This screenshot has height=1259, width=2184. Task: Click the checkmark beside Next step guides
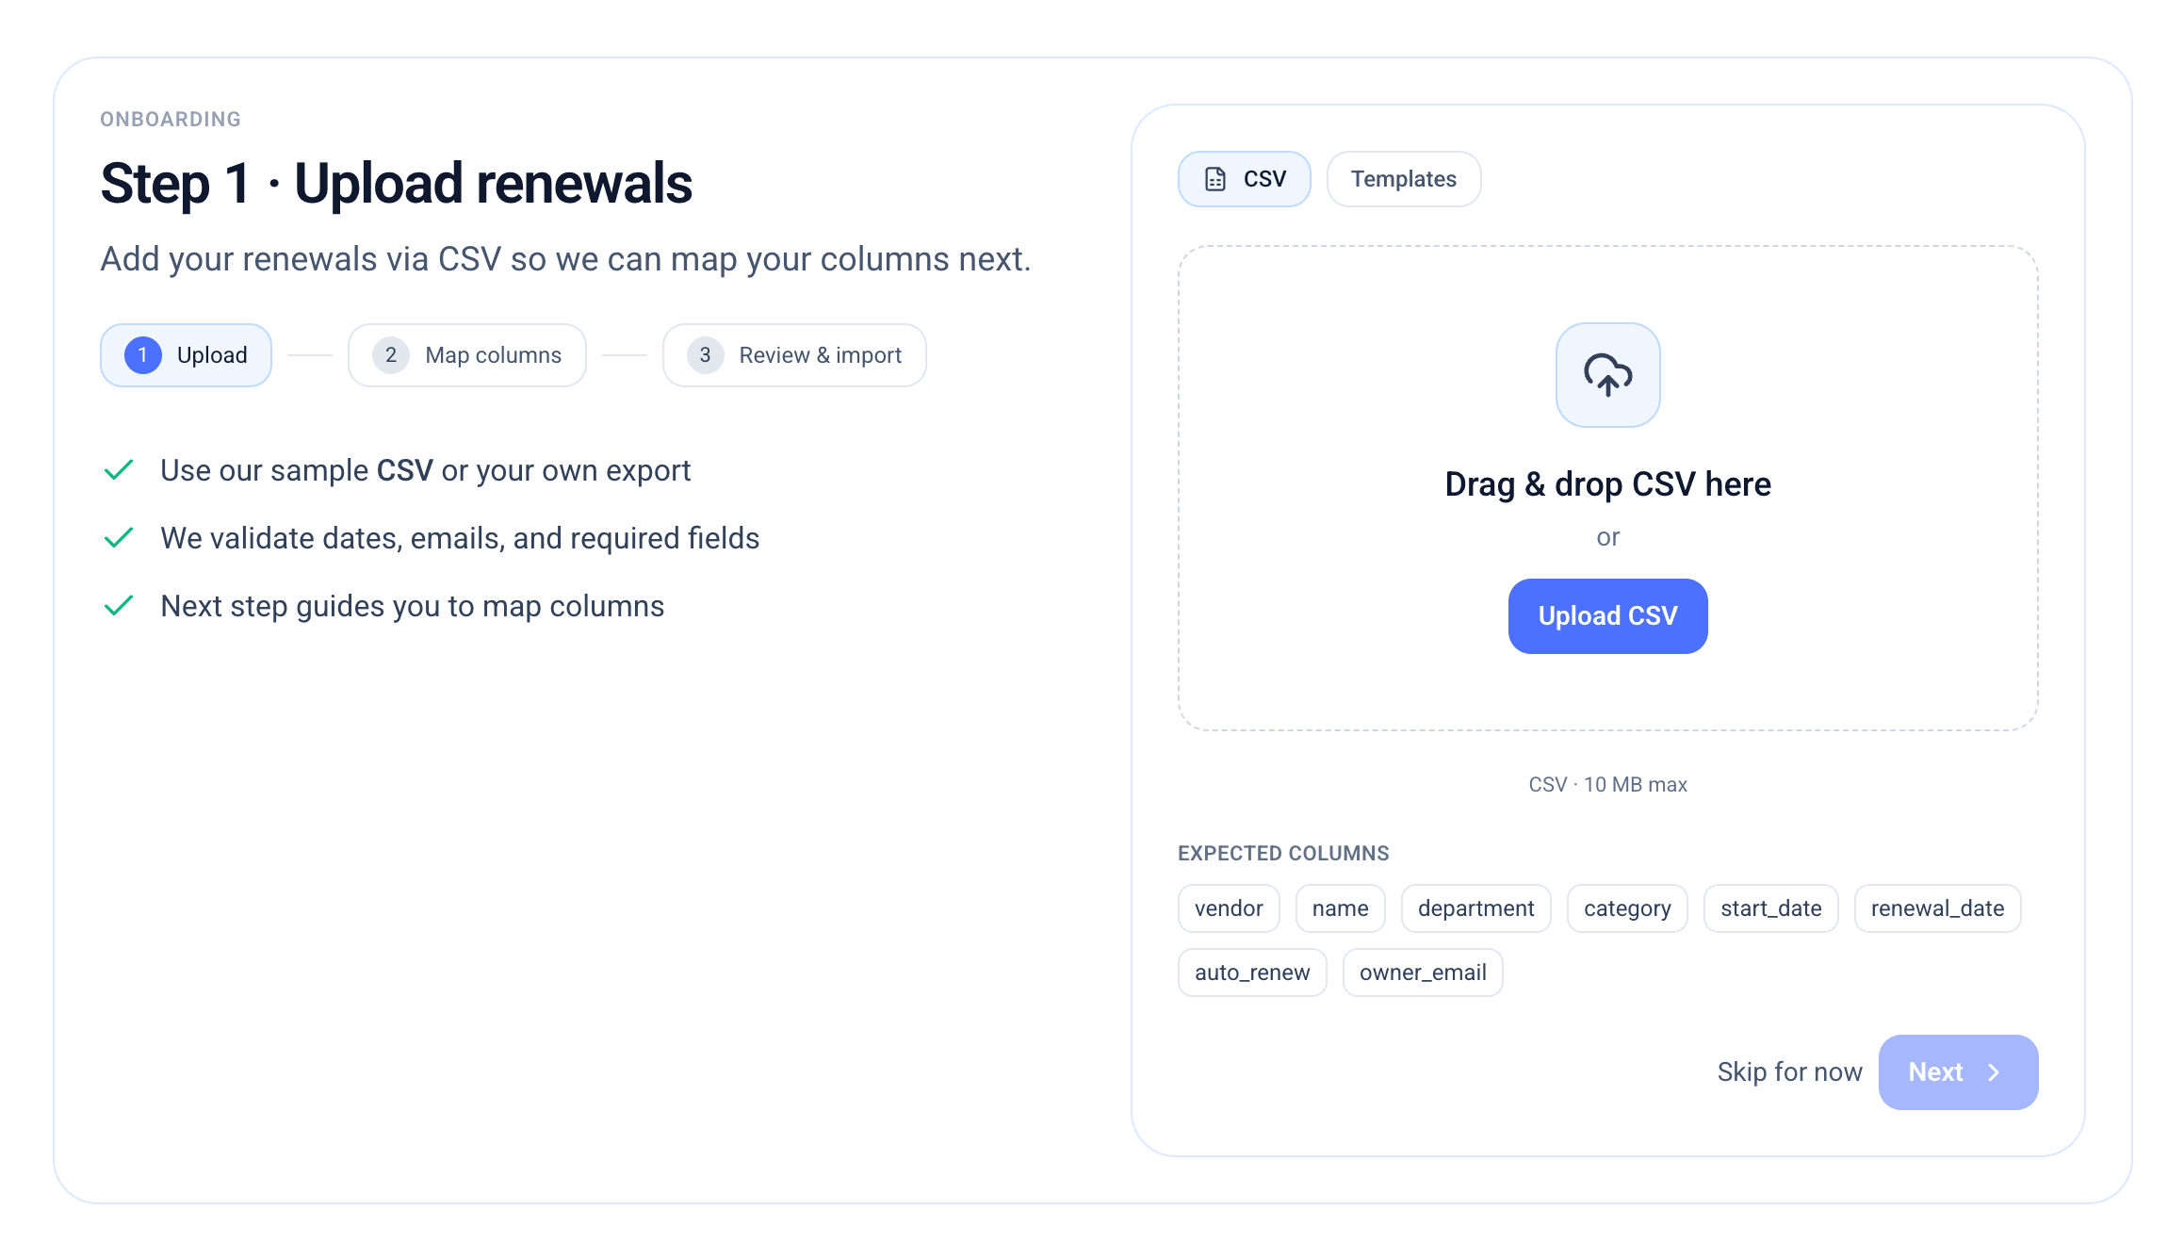tap(119, 606)
